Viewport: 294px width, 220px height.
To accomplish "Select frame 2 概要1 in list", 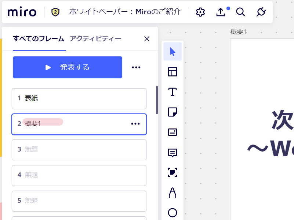I will point(79,124).
